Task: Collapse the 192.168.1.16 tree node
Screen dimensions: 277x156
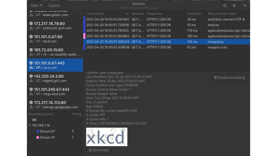Action: 29,125
